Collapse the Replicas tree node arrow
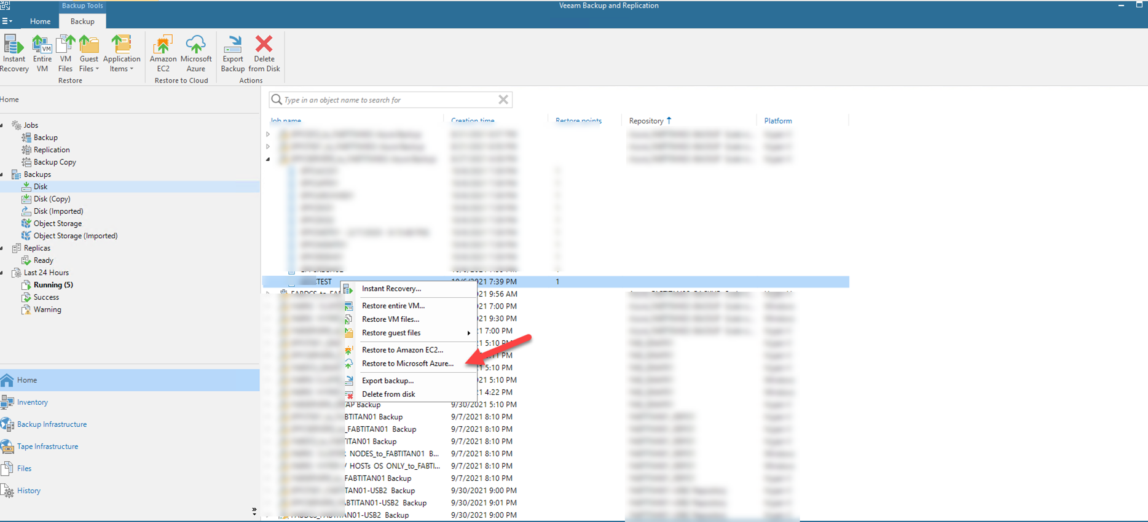 click(x=2, y=248)
